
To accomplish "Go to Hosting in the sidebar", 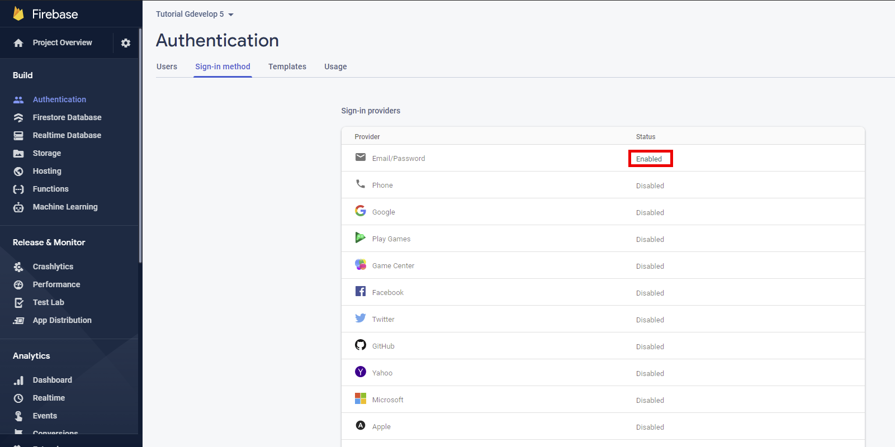I will 47,171.
